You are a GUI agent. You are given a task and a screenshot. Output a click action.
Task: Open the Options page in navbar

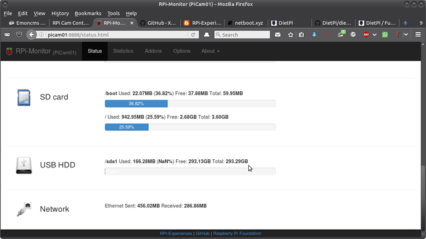(182, 51)
